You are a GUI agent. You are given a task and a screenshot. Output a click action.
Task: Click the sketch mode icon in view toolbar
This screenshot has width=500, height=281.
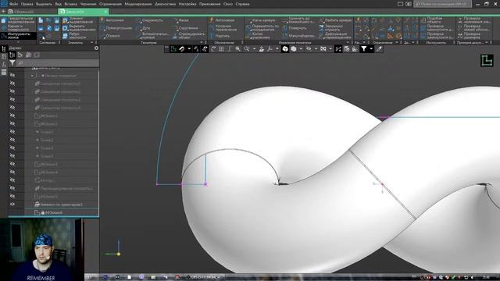(173, 48)
